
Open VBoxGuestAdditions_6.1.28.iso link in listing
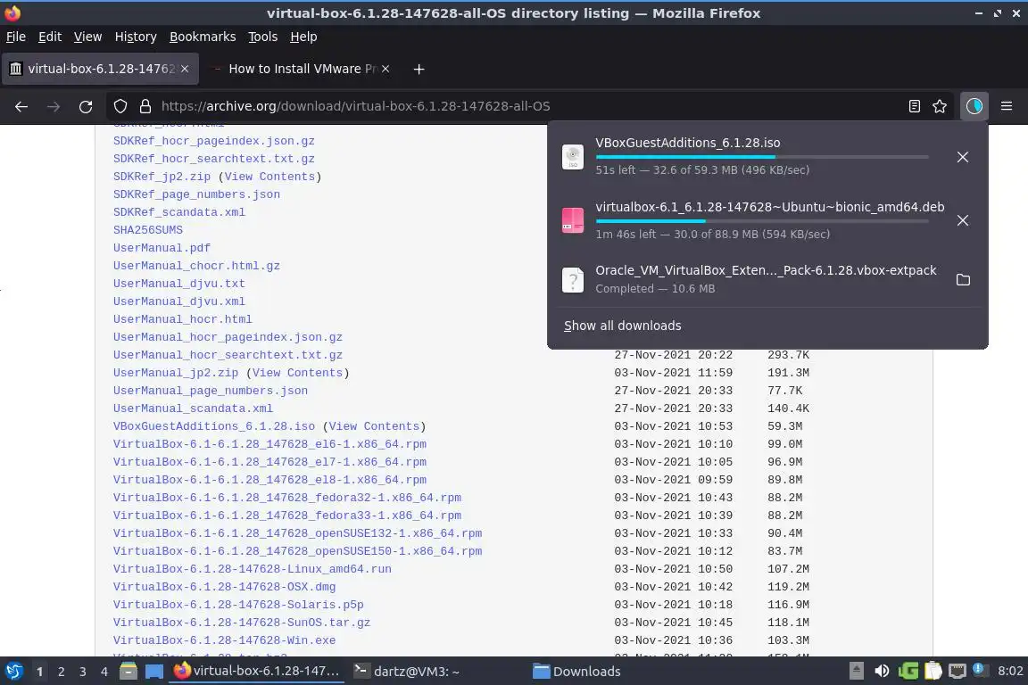214,426
